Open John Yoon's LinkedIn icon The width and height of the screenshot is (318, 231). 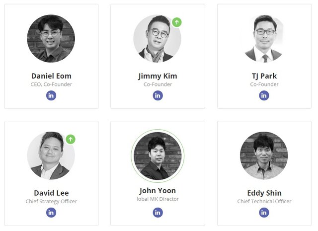[158, 212]
